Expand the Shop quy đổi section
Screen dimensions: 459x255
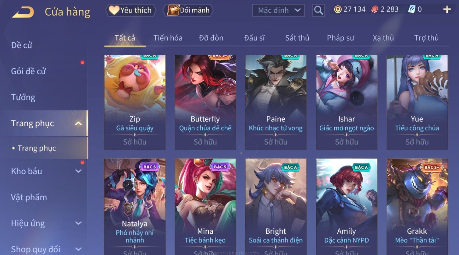(78, 249)
